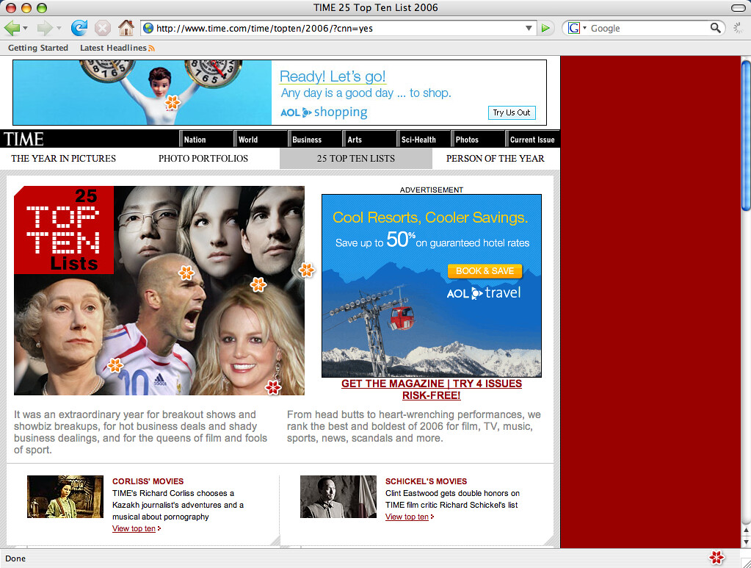Image resolution: width=751 pixels, height=568 pixels.
Task: Click the green Back arrow button
Action: click(12, 28)
